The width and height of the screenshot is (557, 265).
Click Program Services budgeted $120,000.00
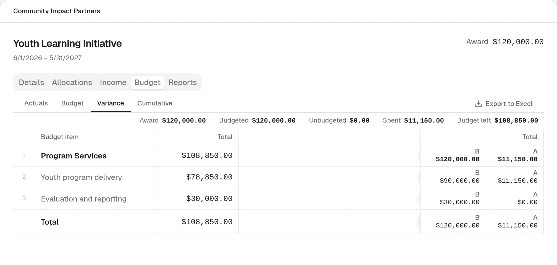(458, 159)
